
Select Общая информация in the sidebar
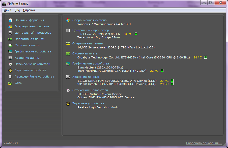(29, 20)
